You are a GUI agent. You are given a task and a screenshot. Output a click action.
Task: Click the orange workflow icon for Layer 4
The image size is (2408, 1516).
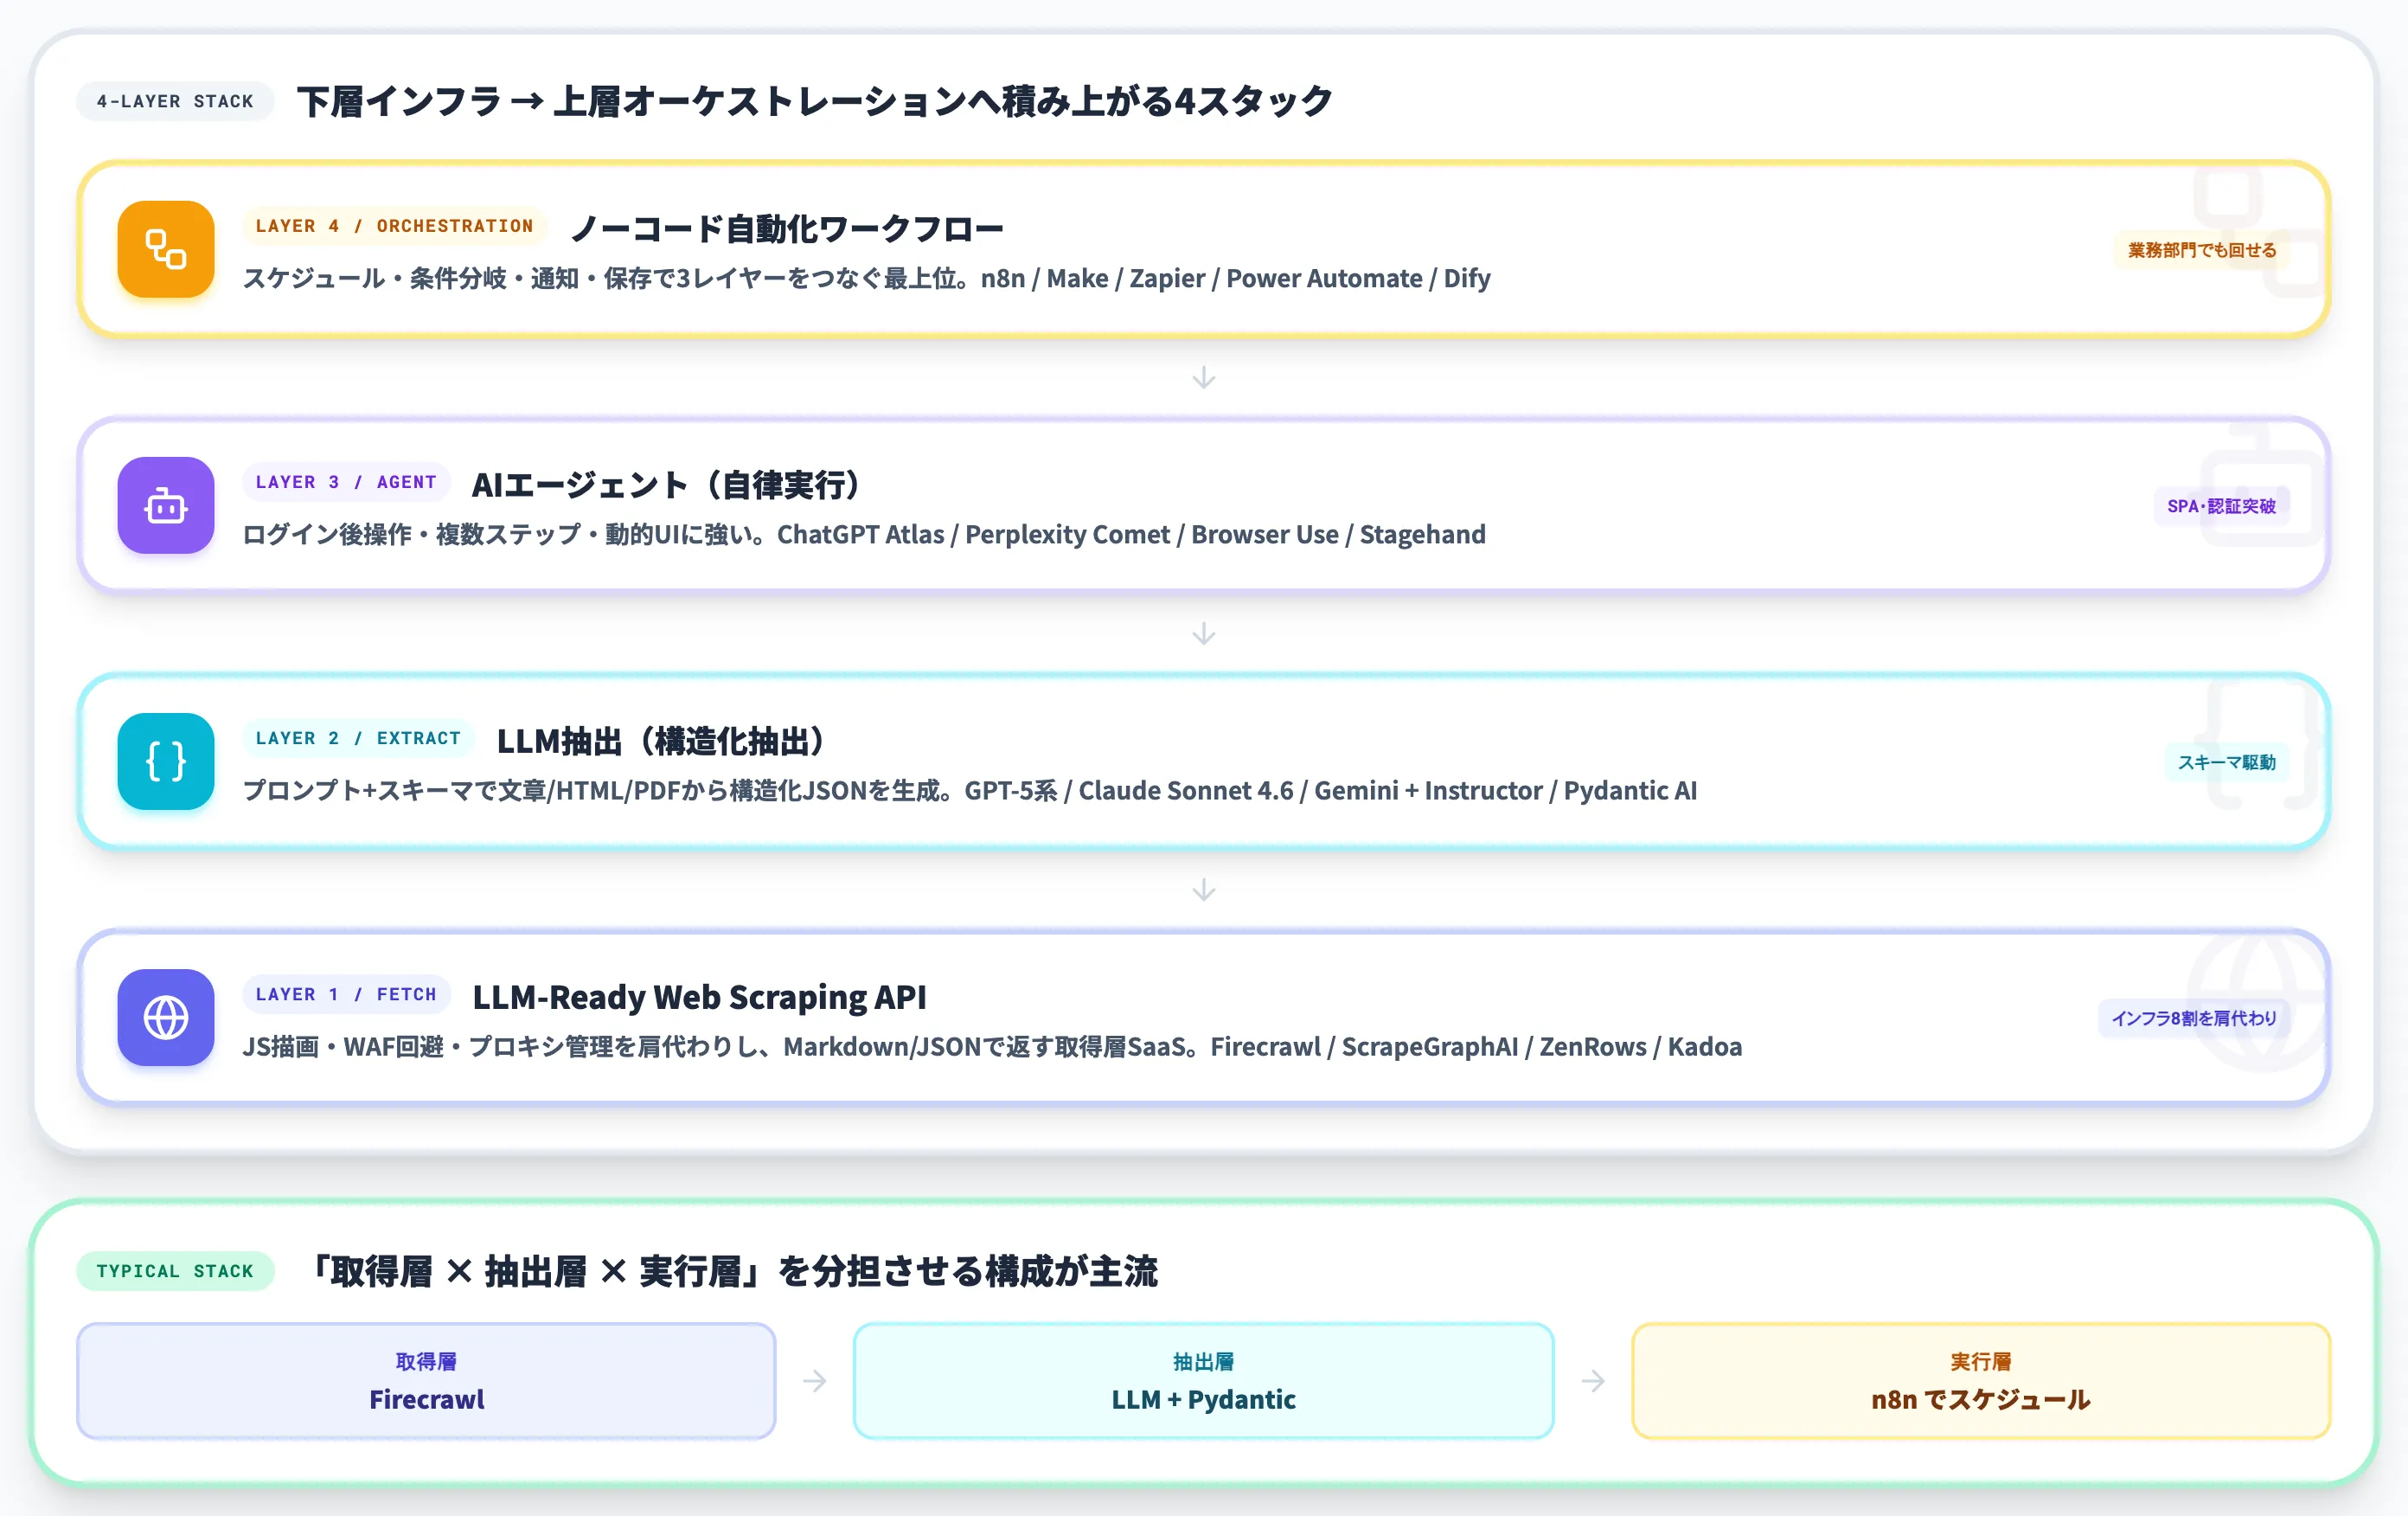tap(166, 249)
